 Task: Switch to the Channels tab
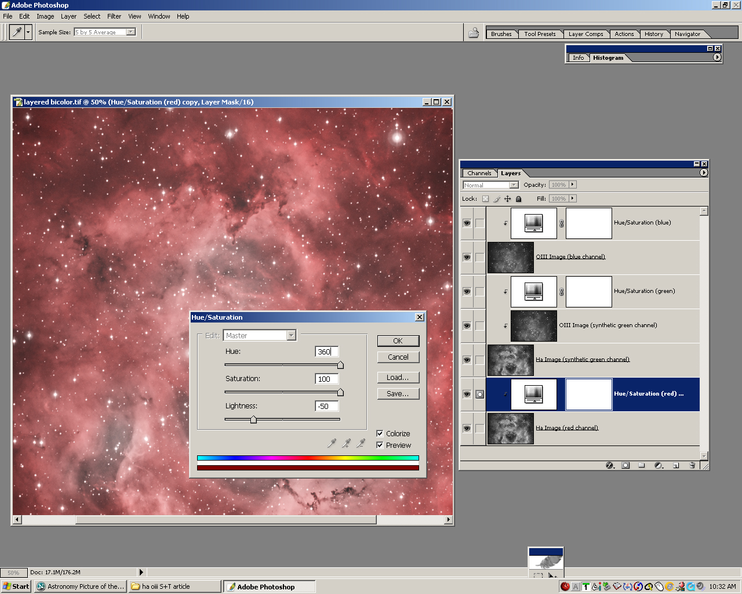pyautogui.click(x=479, y=173)
